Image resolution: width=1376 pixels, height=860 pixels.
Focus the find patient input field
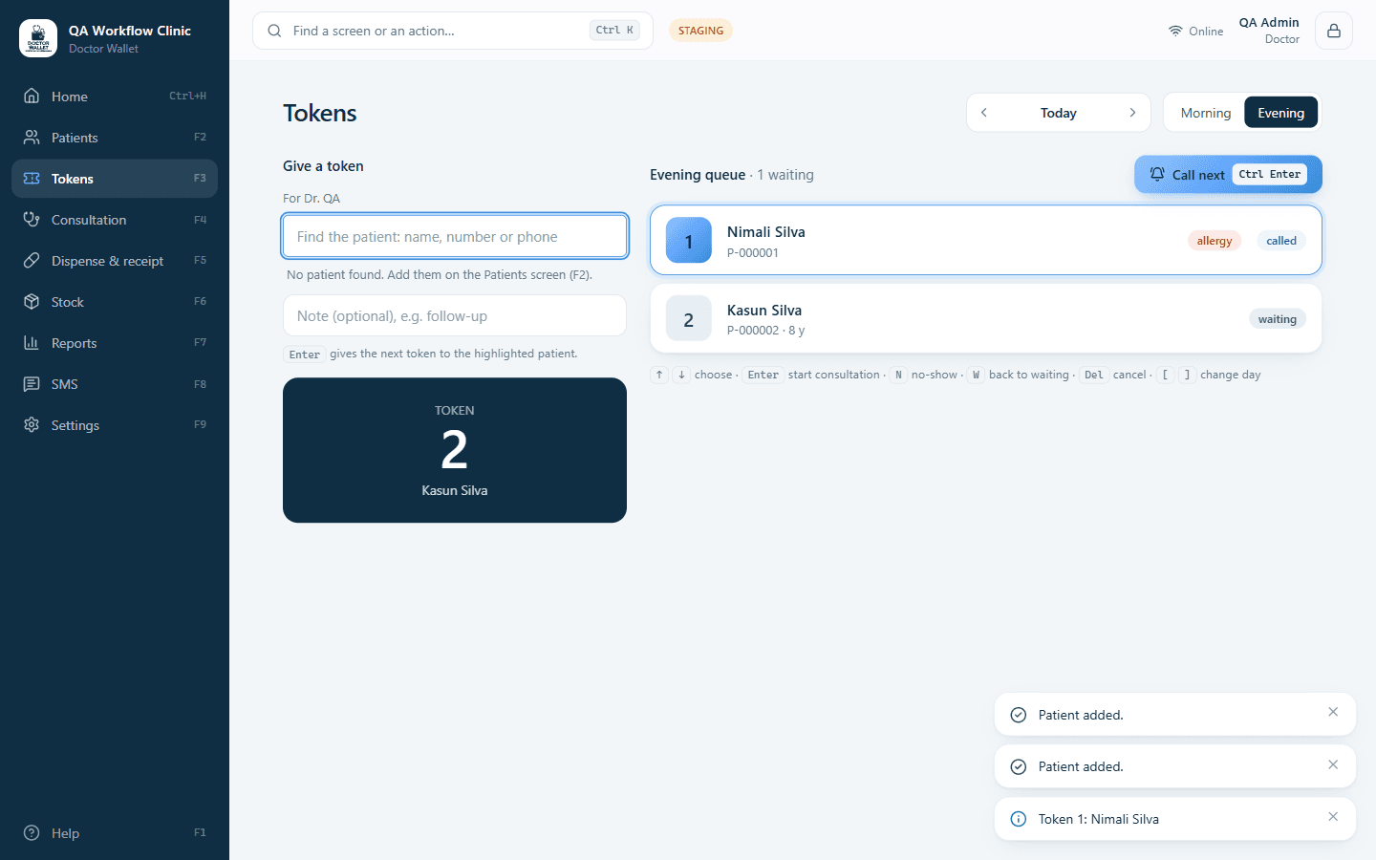[455, 236]
